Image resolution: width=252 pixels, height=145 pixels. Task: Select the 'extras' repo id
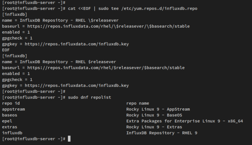click(x=9, y=127)
